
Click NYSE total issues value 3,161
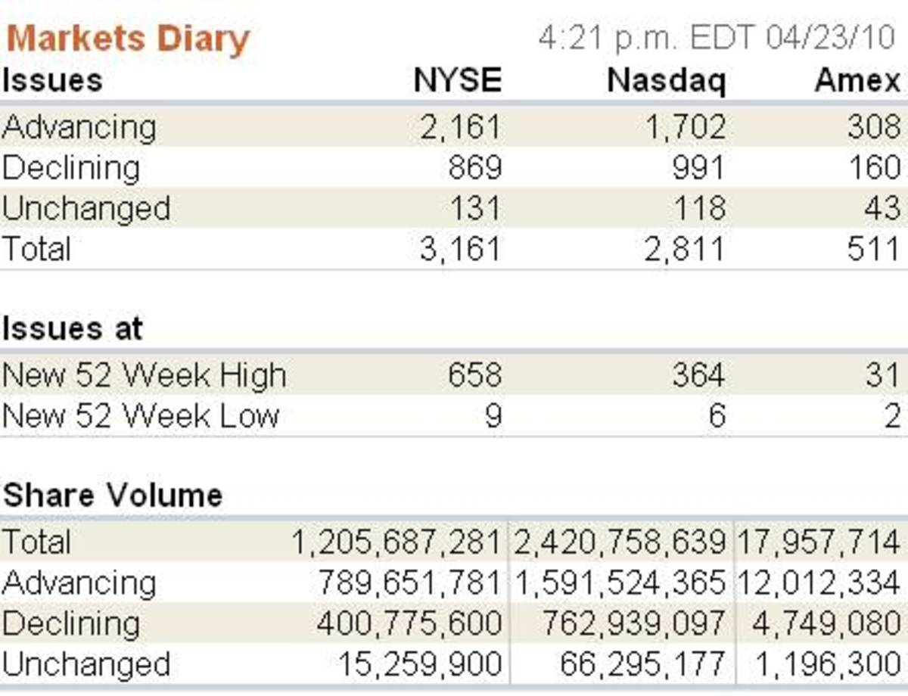[x=461, y=250]
